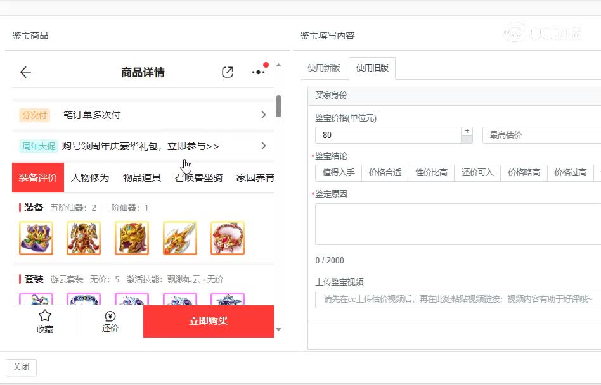Switch to the 使用新版 tab
This screenshot has height=385, width=601.
click(323, 68)
